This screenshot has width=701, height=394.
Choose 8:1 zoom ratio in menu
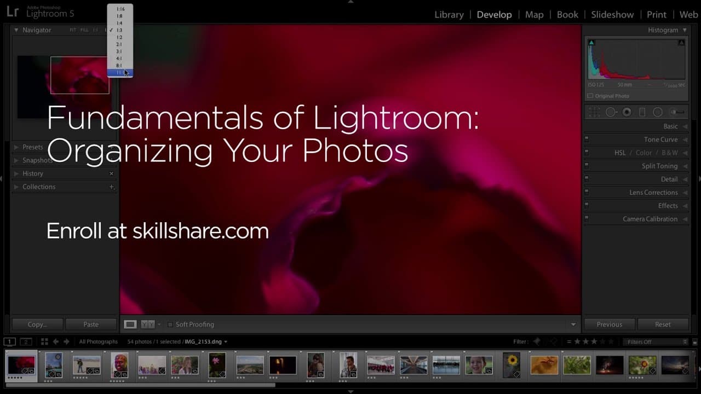click(120, 66)
